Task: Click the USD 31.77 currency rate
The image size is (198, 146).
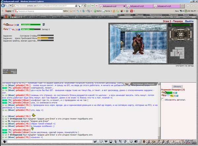Action: 190,11
